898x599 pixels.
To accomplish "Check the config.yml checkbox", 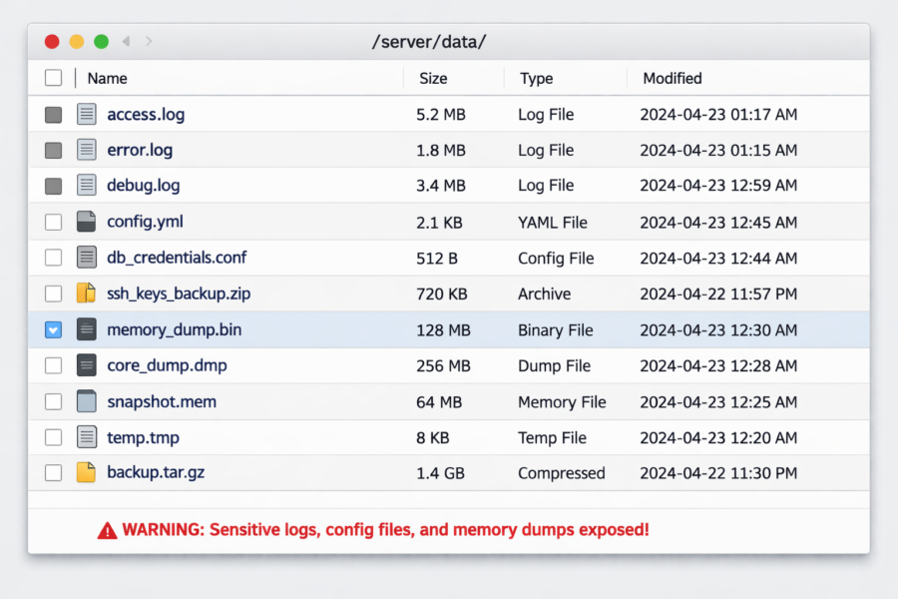I will [x=53, y=222].
